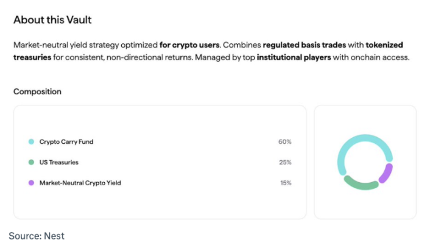Click the bold 'for crypto users' text
The width and height of the screenshot is (430, 248).
point(189,44)
